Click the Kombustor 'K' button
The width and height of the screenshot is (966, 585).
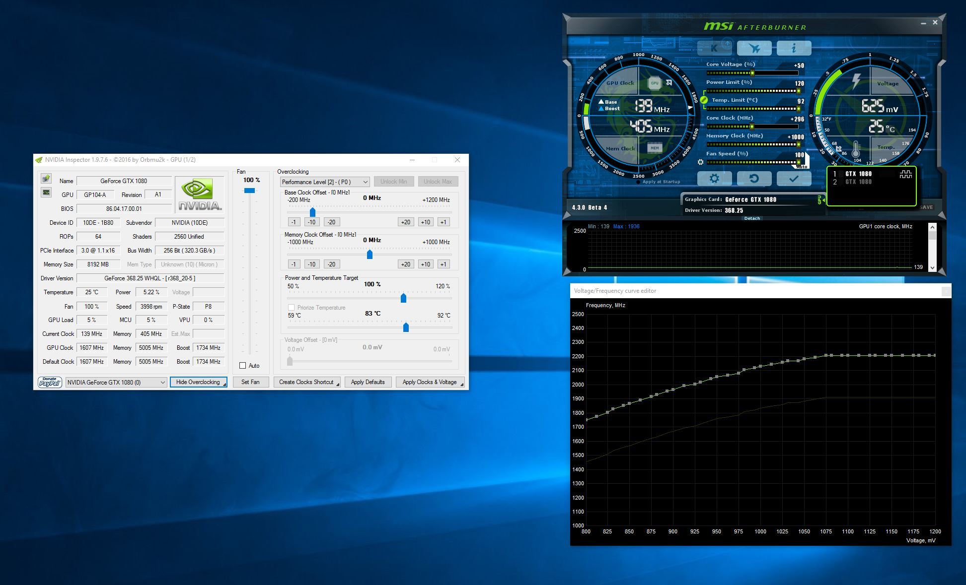click(x=714, y=48)
